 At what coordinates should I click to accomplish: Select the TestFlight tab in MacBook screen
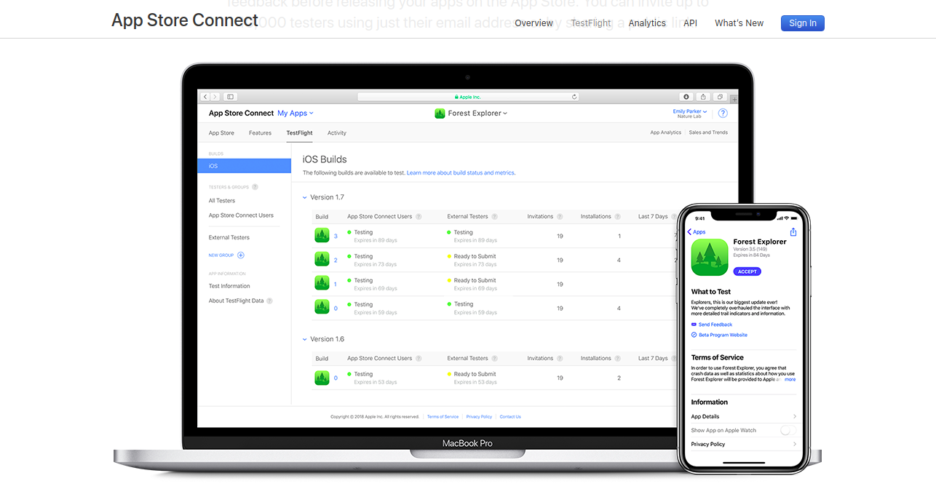[x=299, y=133]
